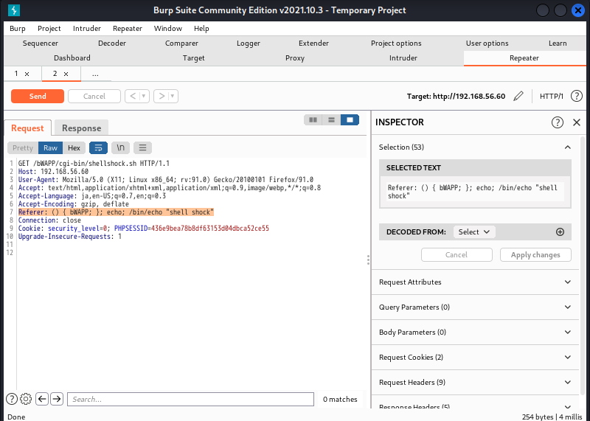Close Repeater tab 1

pyautogui.click(x=27, y=74)
